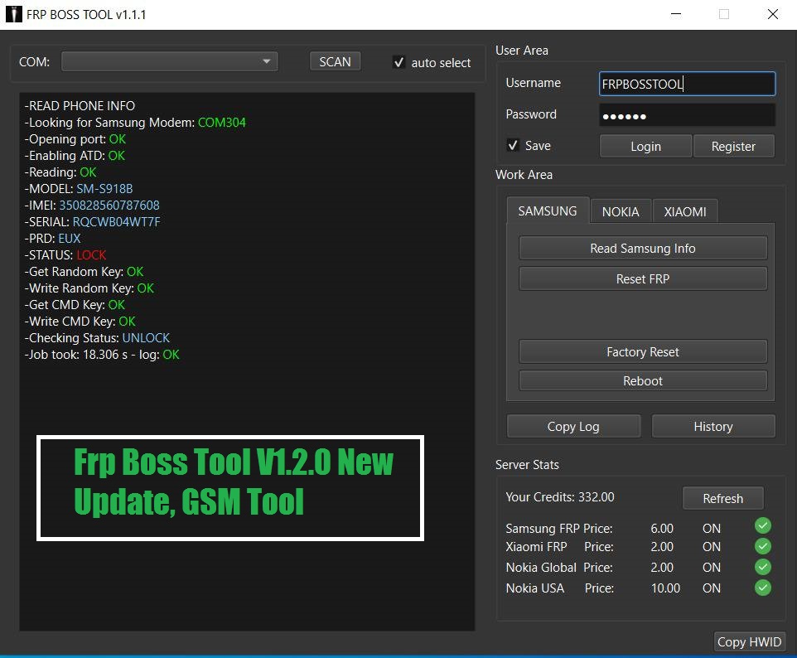Click the serial value RQCWB04WT7F

tap(116, 222)
